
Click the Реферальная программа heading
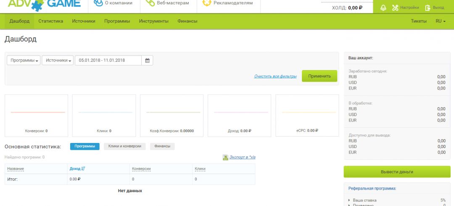click(372, 188)
